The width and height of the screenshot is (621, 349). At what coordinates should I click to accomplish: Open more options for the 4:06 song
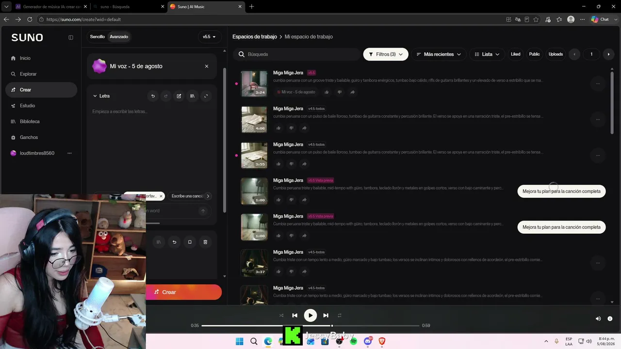tap(598, 120)
